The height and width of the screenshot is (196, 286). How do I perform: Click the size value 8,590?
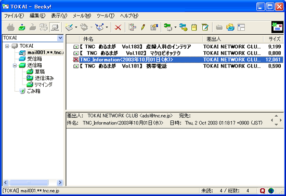click(x=275, y=66)
